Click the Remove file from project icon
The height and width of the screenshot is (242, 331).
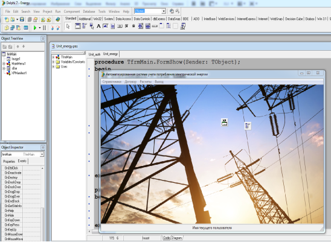tap(49, 20)
